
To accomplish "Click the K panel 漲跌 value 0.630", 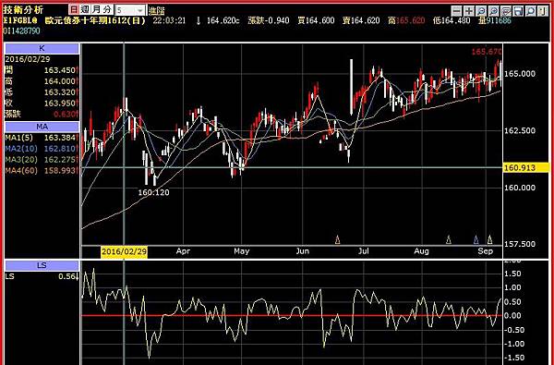I will pyautogui.click(x=65, y=115).
